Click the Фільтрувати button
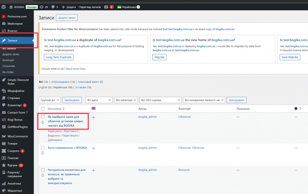This screenshot has width=308, height=194. [x=237, y=100]
